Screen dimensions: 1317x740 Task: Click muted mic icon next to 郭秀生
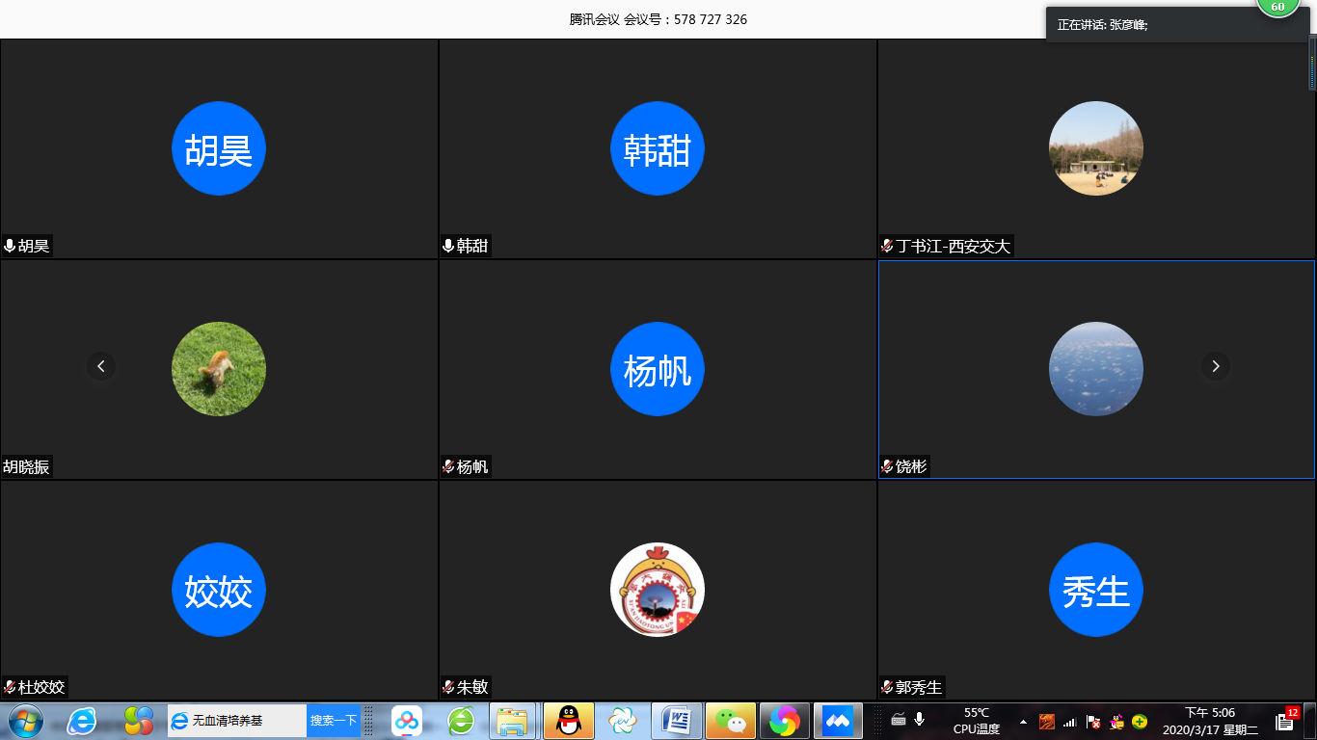(x=887, y=688)
